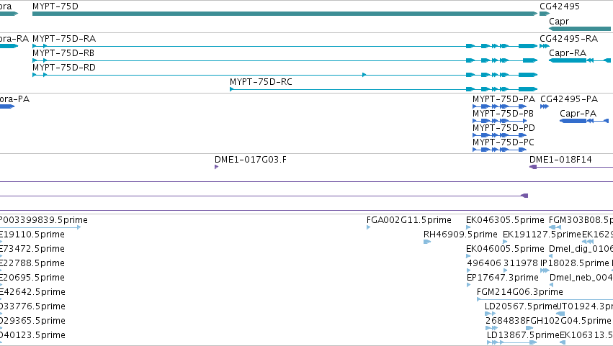Click the Capr gene label
The width and height of the screenshot is (613, 346).
559,22
